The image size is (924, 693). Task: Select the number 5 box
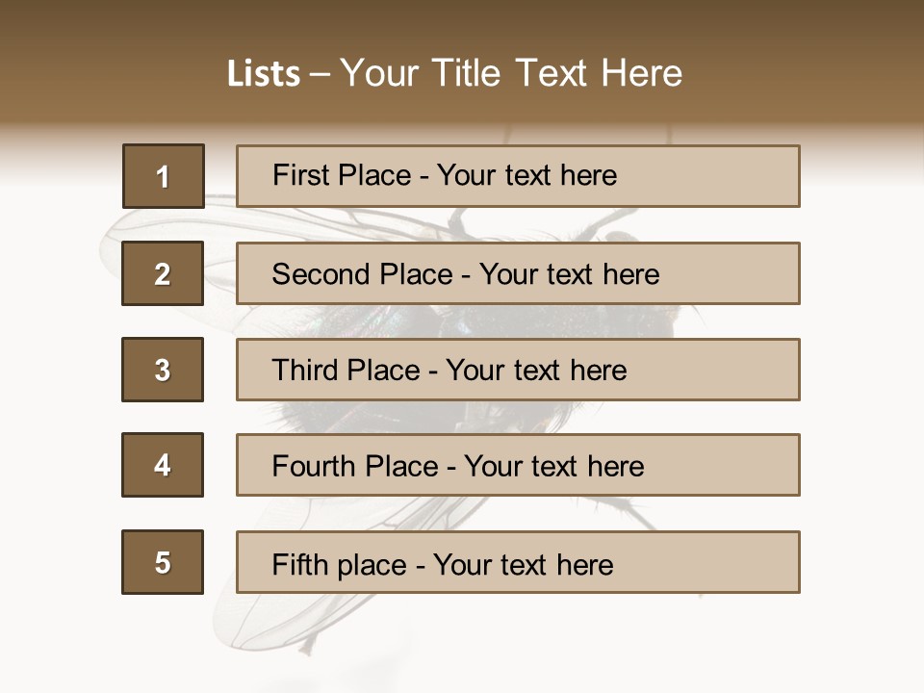pos(163,562)
